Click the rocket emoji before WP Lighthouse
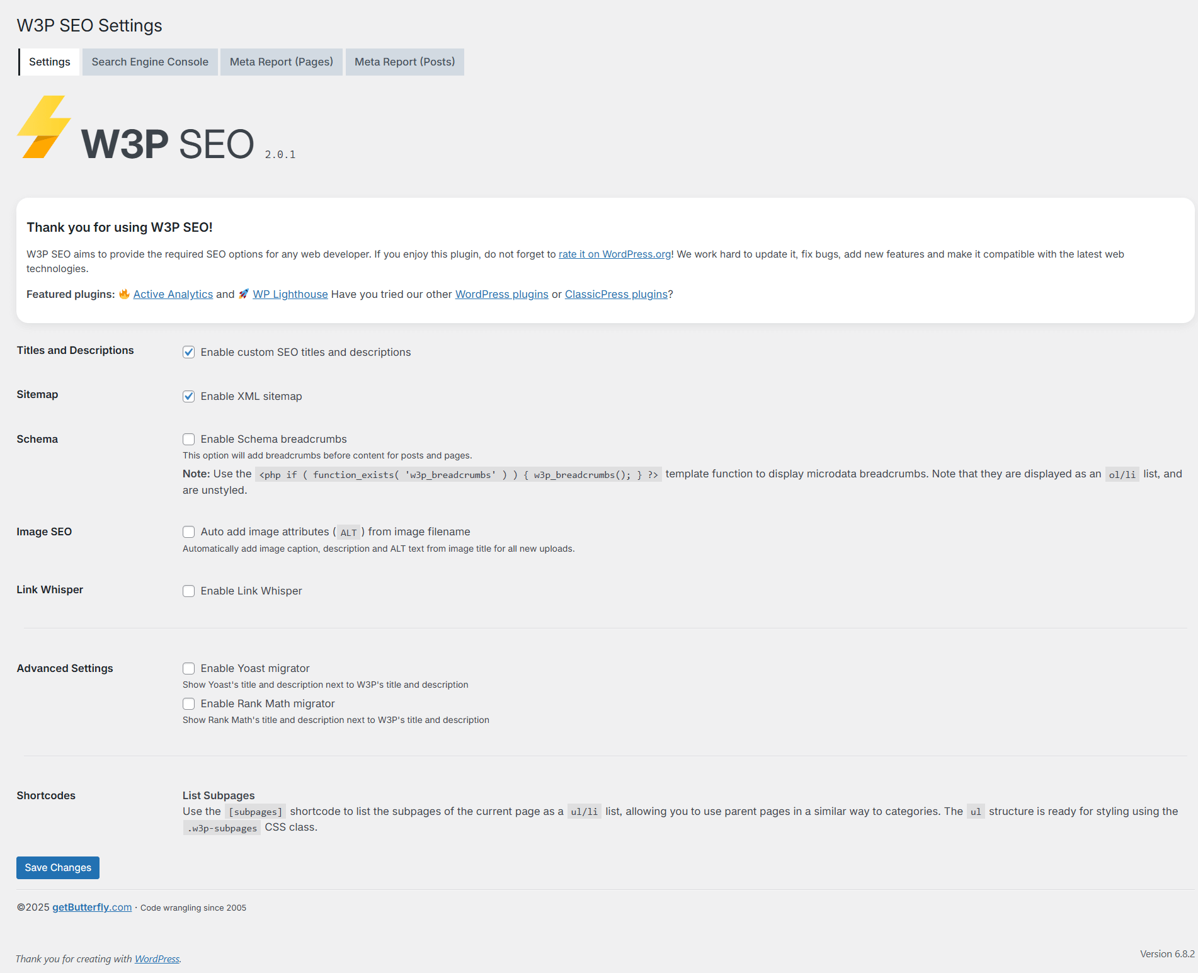The width and height of the screenshot is (1198, 973). point(244,294)
